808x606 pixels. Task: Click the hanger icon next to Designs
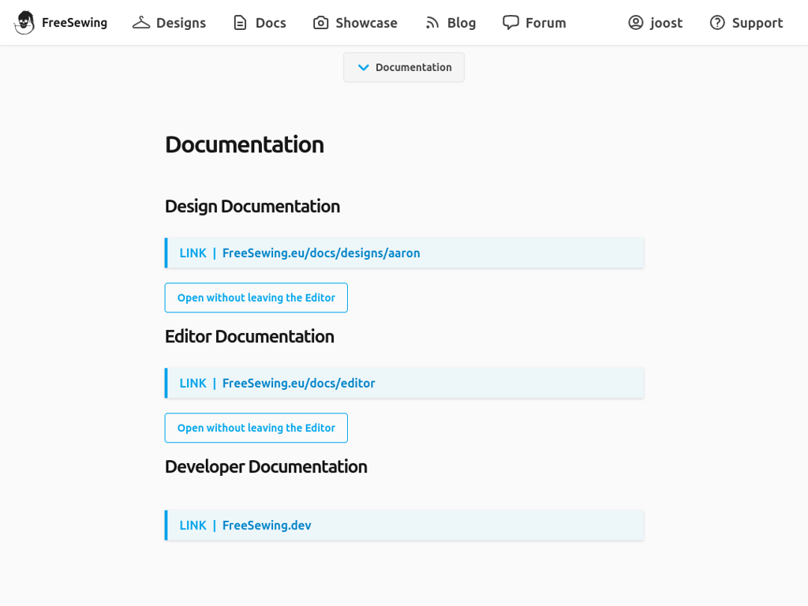(x=141, y=23)
